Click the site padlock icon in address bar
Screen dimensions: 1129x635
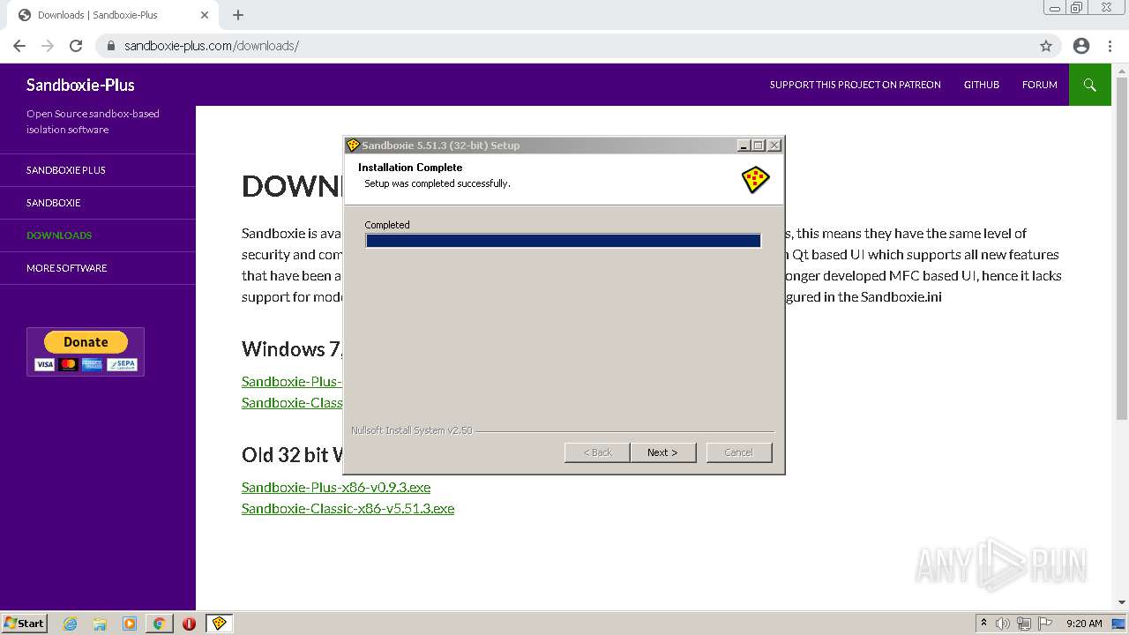(x=111, y=46)
